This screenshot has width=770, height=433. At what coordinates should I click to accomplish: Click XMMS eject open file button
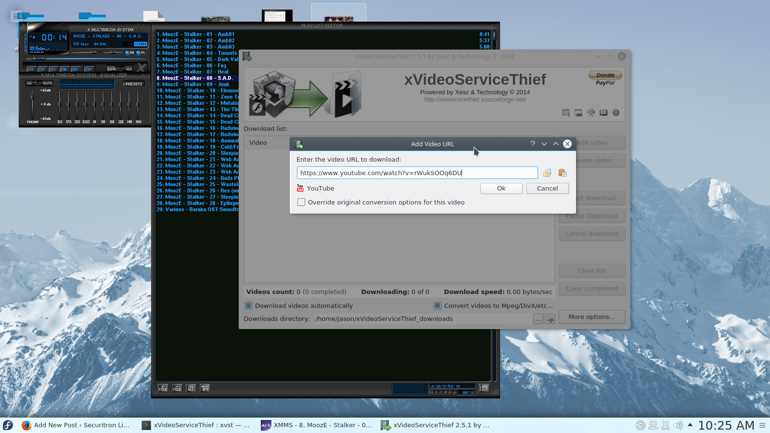(90, 69)
